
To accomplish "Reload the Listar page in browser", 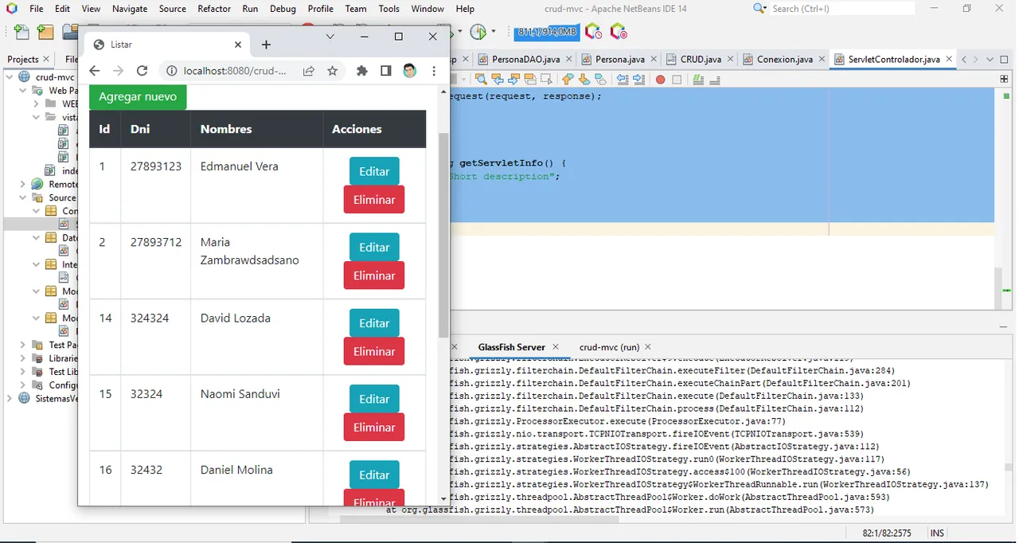I will [143, 71].
